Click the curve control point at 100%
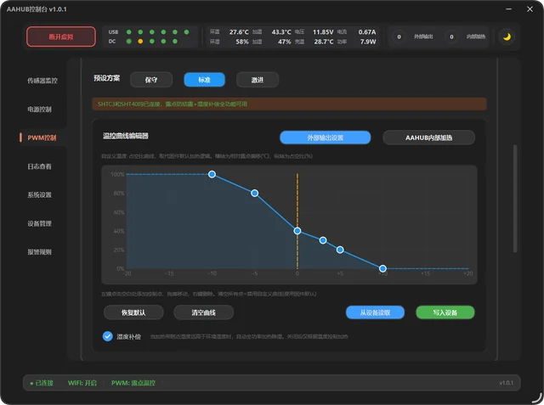This screenshot has height=405, width=544. (212, 174)
